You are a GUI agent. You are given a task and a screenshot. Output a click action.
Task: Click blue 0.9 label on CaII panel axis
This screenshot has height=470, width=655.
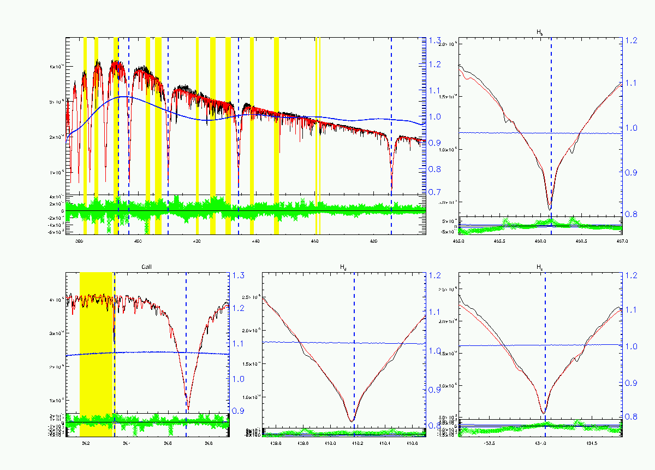(x=239, y=411)
